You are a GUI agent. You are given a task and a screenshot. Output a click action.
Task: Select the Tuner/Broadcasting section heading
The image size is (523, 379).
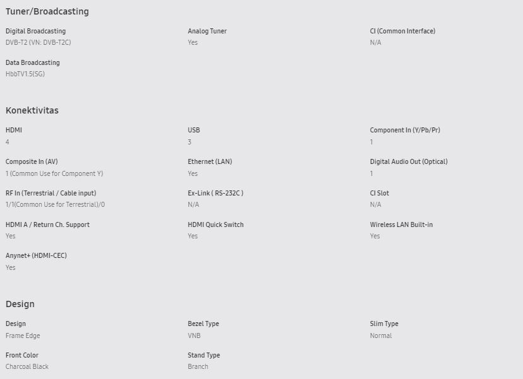(x=47, y=11)
